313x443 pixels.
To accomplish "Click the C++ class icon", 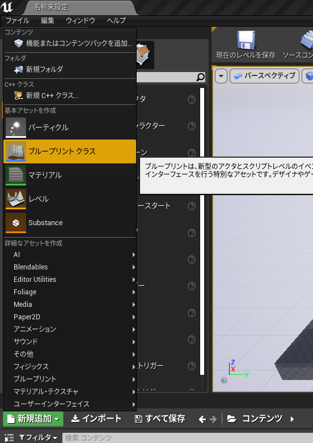I will 18,95.
